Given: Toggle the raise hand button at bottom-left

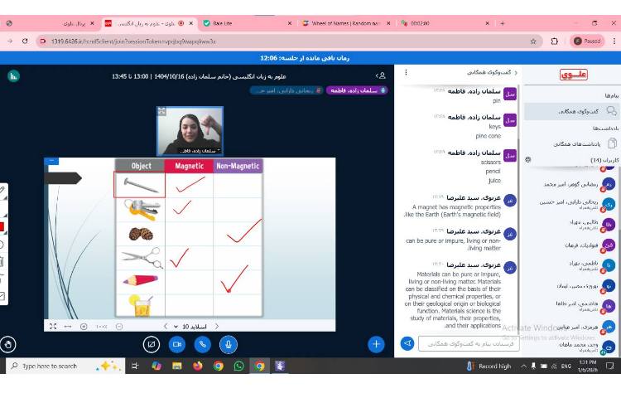Looking at the screenshot, I should point(8,344).
